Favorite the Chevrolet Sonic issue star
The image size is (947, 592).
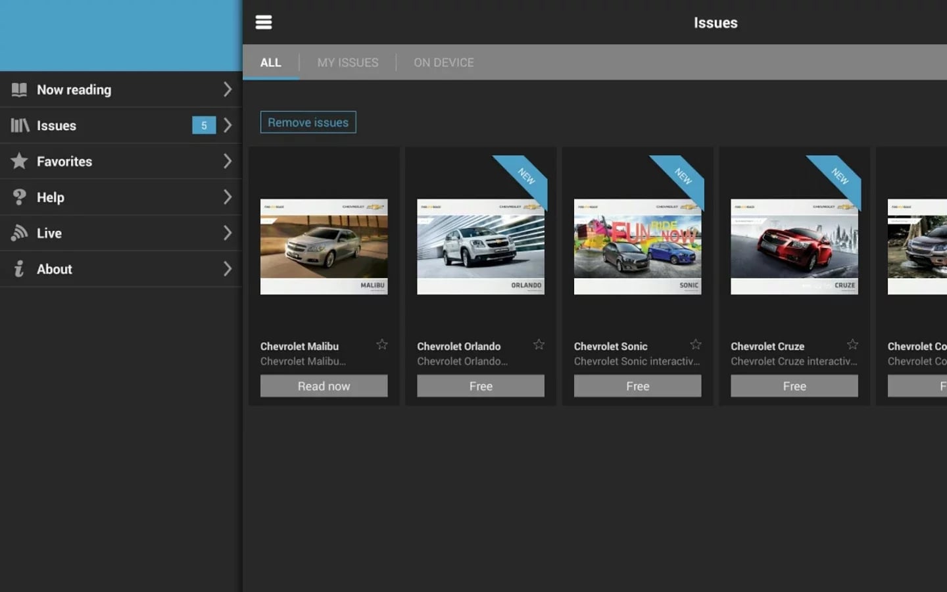click(x=696, y=344)
